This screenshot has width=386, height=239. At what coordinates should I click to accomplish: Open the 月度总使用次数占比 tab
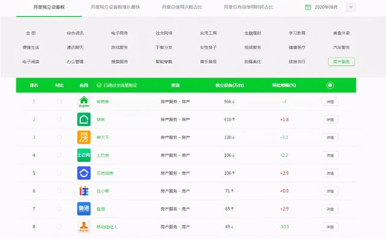point(182,7)
